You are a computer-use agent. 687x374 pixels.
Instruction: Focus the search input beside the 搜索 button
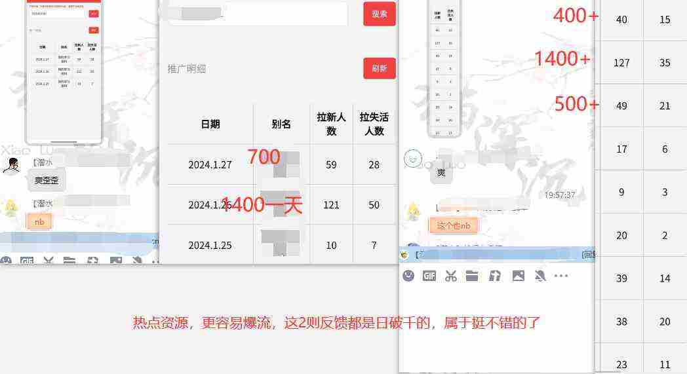(x=257, y=14)
